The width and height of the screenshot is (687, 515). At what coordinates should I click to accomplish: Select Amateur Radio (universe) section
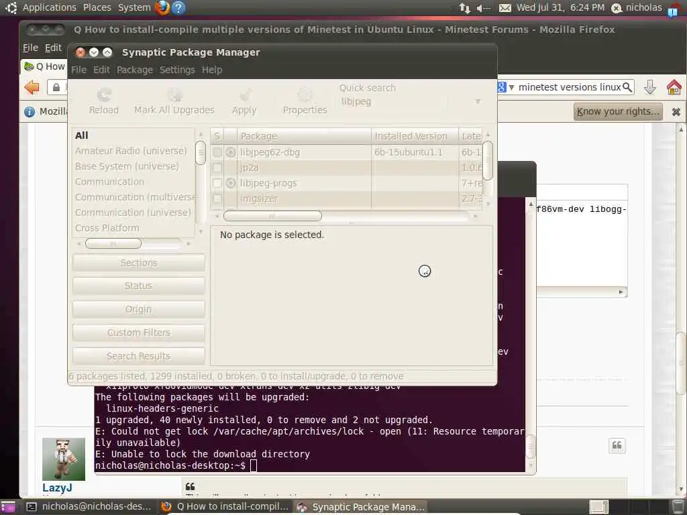click(x=131, y=151)
